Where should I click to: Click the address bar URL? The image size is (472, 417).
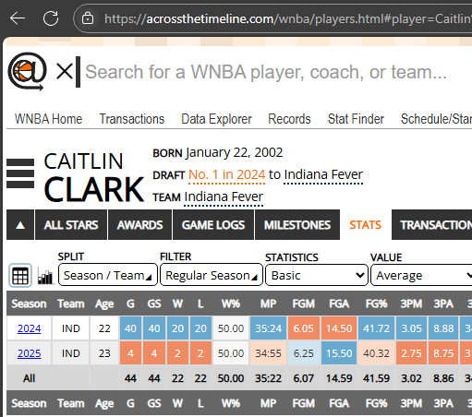pyautogui.click(x=287, y=18)
